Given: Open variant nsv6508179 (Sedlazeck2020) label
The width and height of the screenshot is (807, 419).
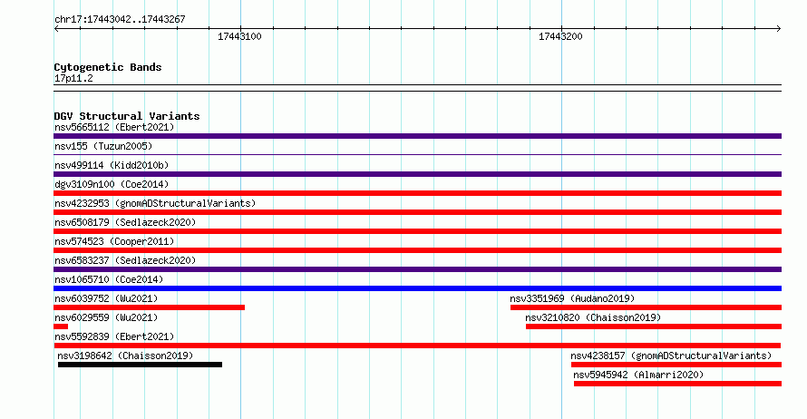Looking at the screenshot, I should tap(125, 222).
